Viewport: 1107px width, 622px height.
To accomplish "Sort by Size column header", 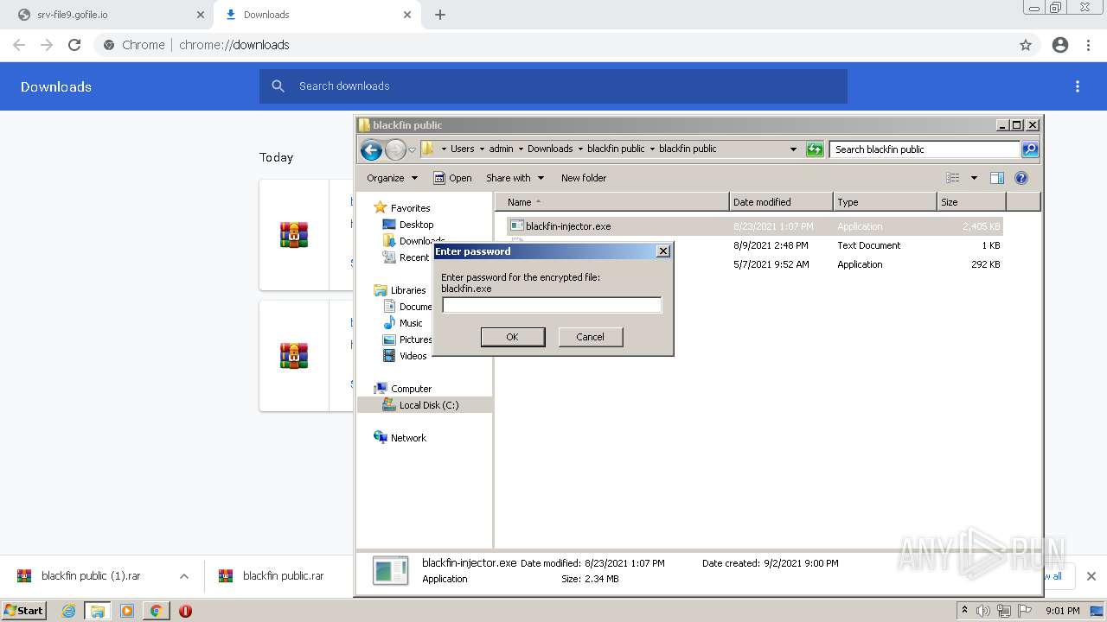I will pyautogui.click(x=971, y=202).
